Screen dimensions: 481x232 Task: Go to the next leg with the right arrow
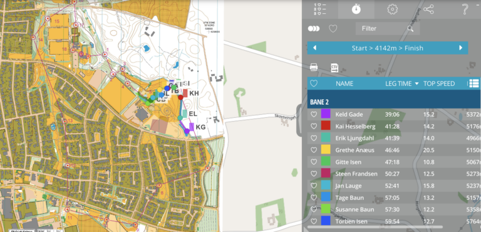click(460, 48)
